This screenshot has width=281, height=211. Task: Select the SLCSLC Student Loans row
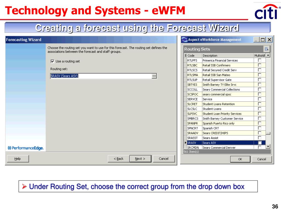click(225, 109)
